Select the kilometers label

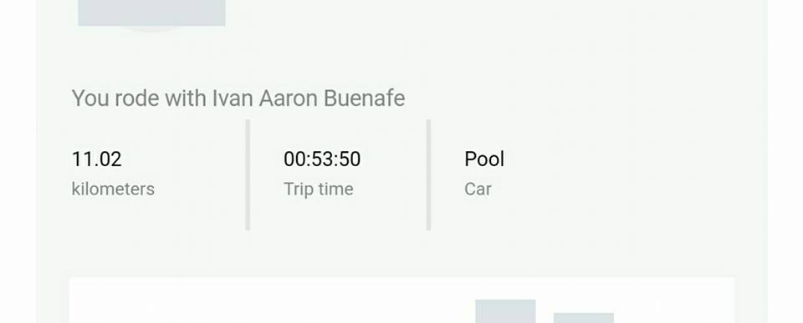tap(113, 189)
